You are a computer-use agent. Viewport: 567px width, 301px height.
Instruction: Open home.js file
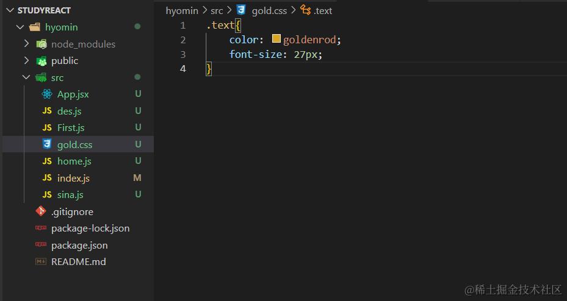[74, 161]
